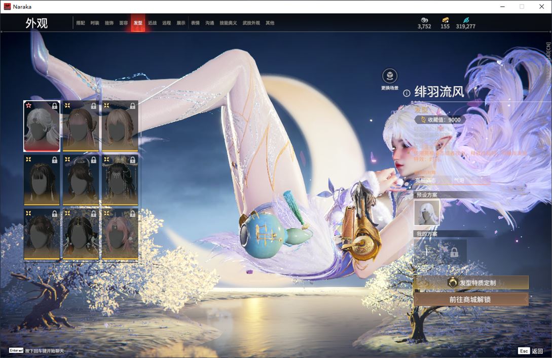The image size is (552, 358).
Task: Select the second-row middle dark hairstyle with headpiece
Action: click(x=81, y=180)
